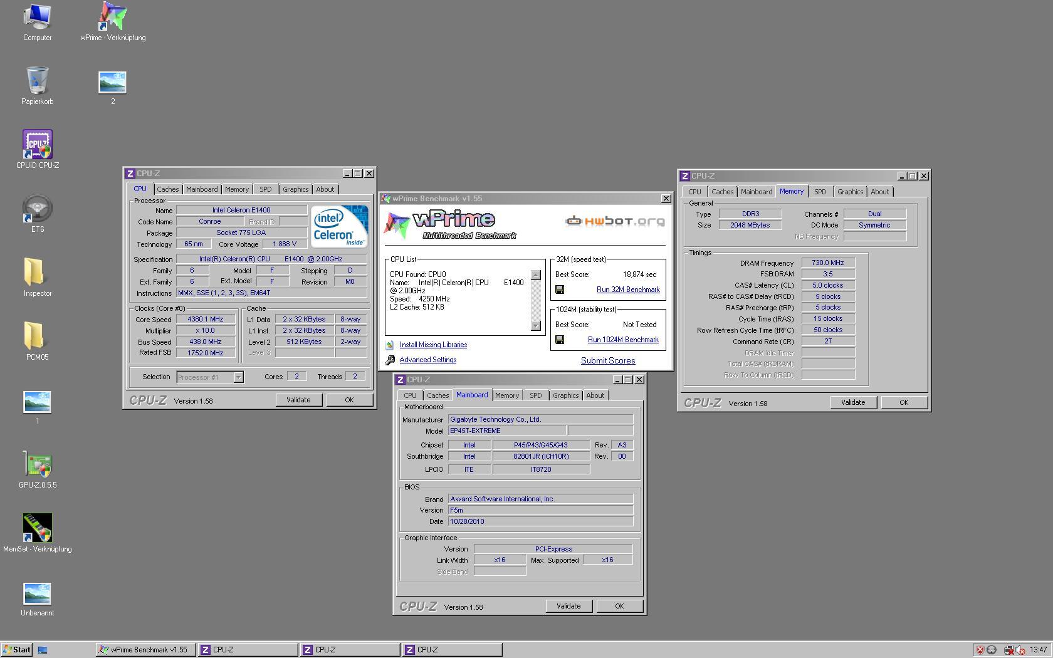Click mainboard Model field EP45T-EXTREME
The width and height of the screenshot is (1053, 658).
pos(507,431)
